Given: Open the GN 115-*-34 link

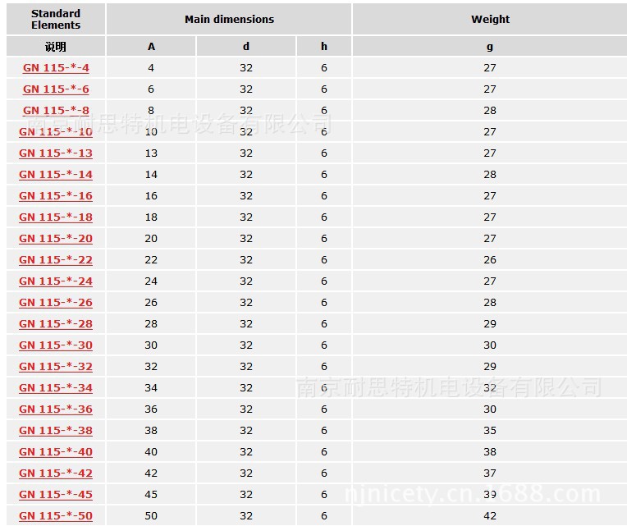Looking at the screenshot, I should point(56,388).
